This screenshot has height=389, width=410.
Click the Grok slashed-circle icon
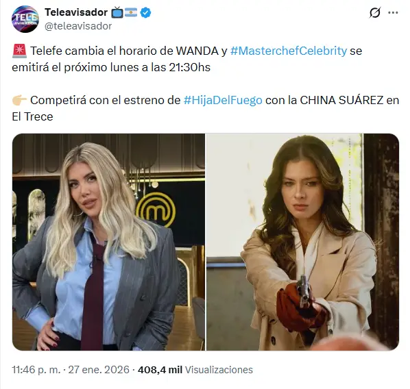pyautogui.click(x=375, y=12)
